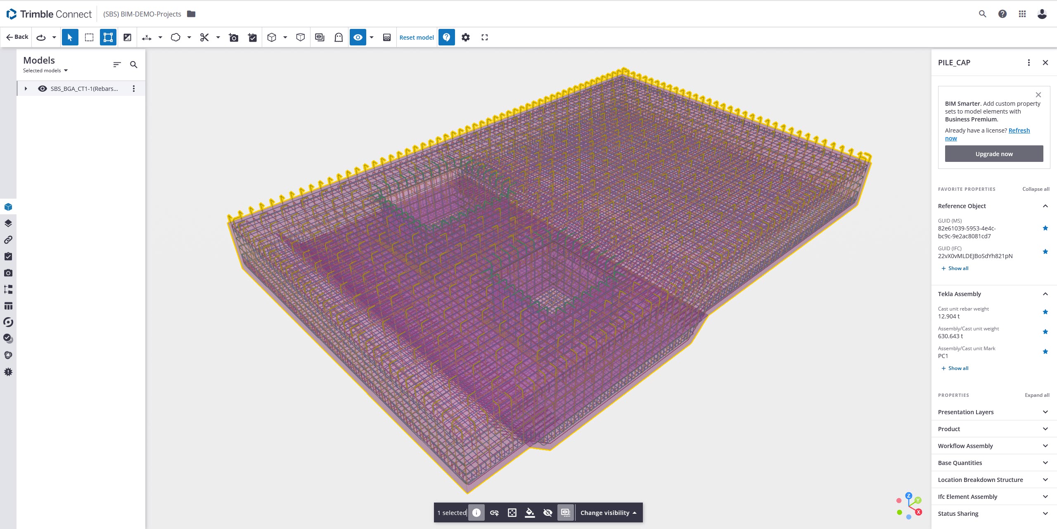Collapse the Reference Object section
This screenshot has height=529, width=1057.
tap(1045, 206)
